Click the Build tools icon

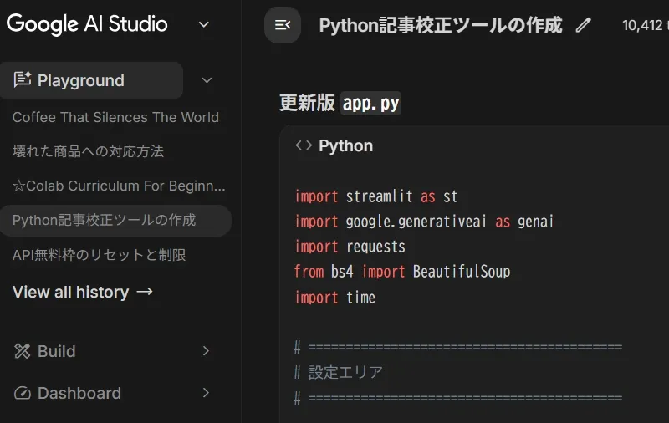[x=22, y=351]
